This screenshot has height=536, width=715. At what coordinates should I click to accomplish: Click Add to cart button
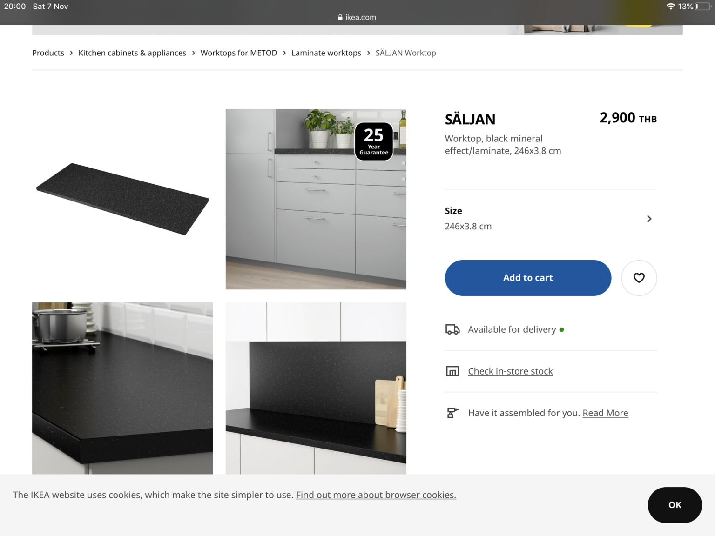(x=528, y=278)
